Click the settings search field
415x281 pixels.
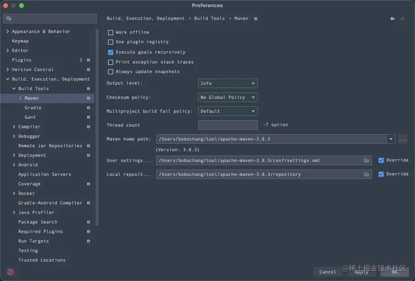(x=50, y=19)
